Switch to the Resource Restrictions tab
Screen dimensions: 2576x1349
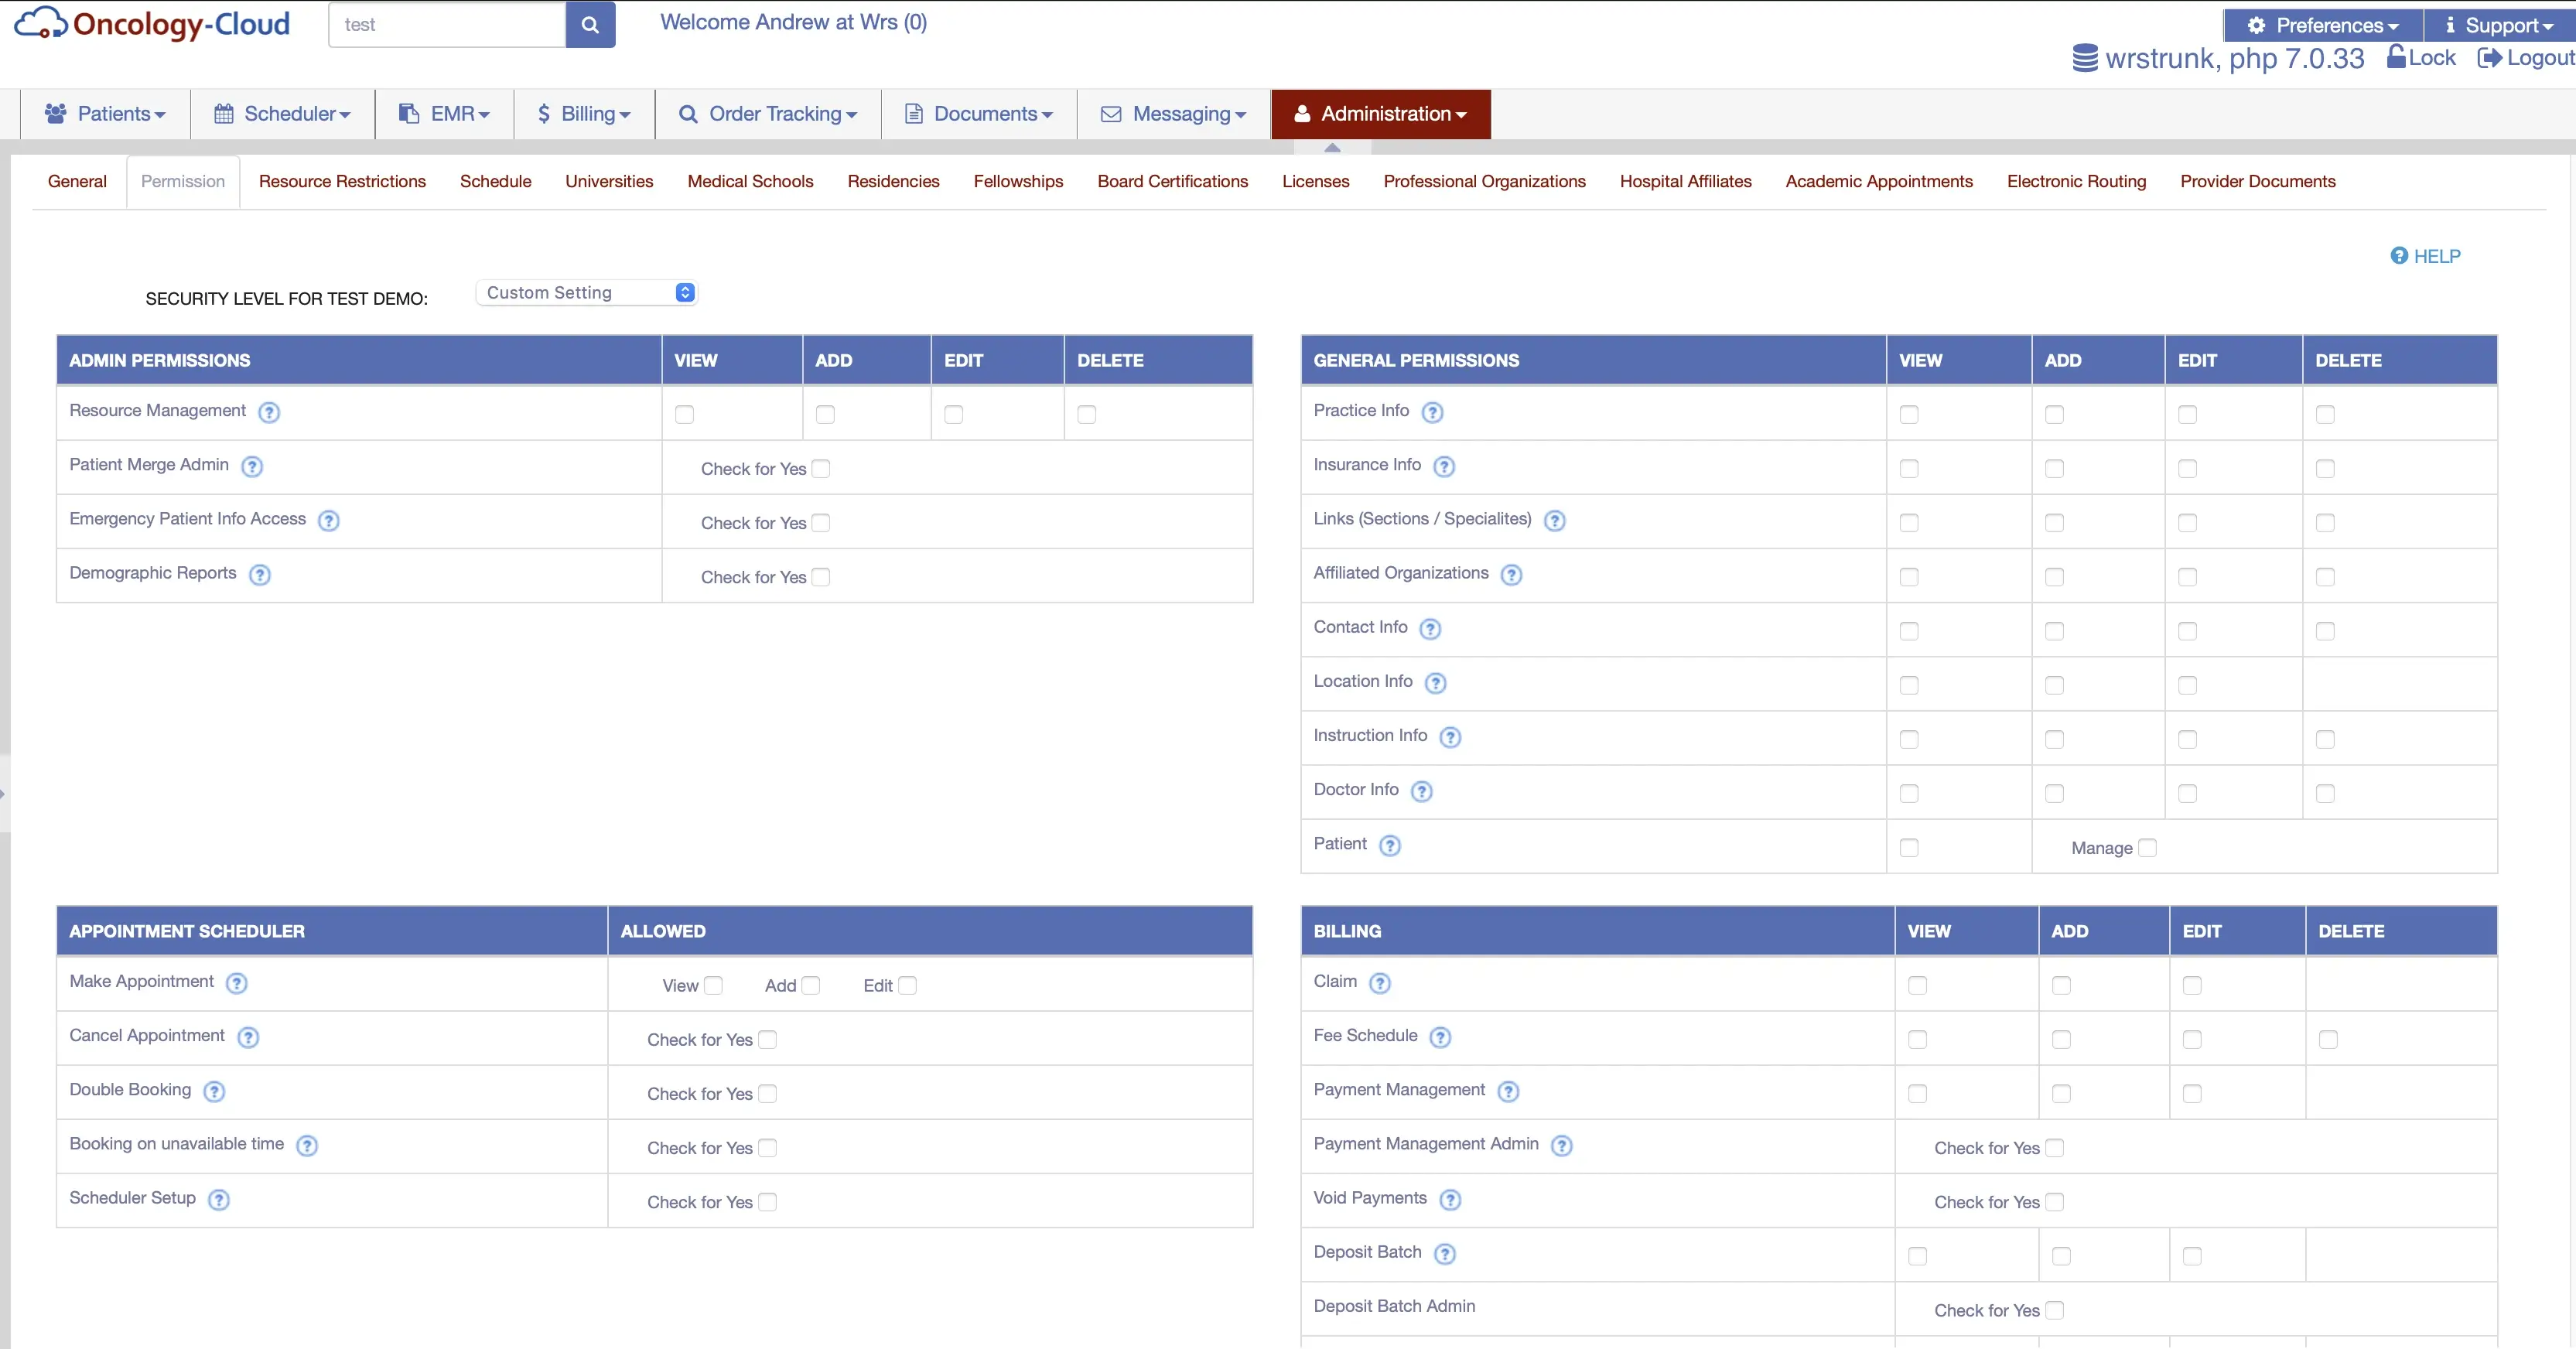[x=342, y=181]
